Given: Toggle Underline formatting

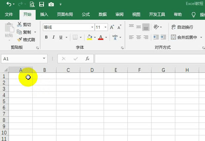Looking at the screenshot, I should (x=61, y=37).
